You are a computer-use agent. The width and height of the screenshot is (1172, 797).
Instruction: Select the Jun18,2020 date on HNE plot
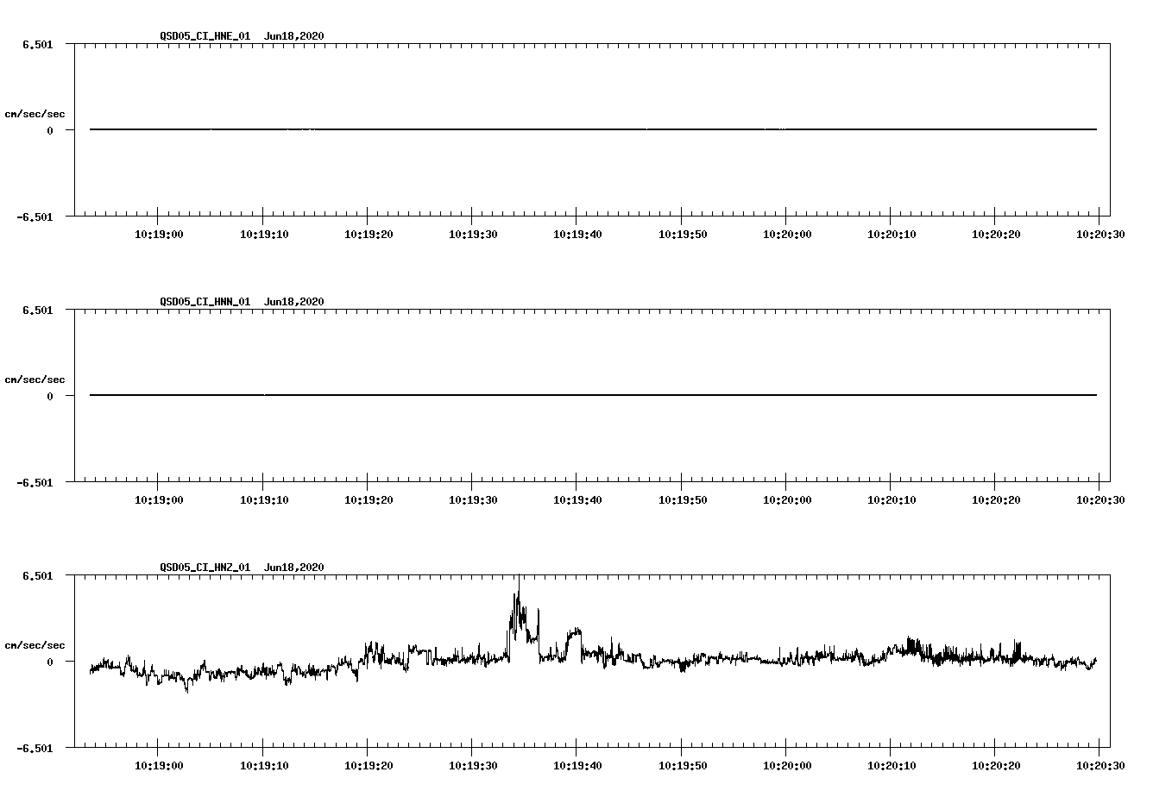tap(294, 35)
